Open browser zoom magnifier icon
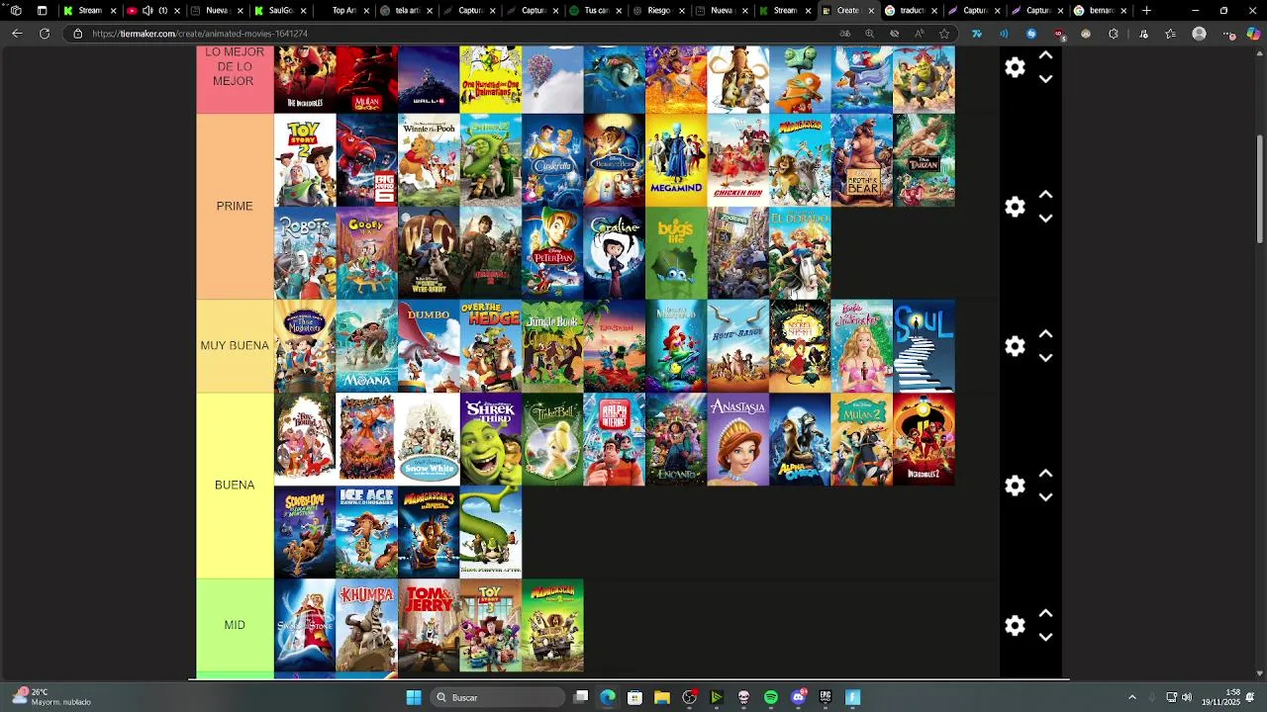1267x712 pixels. coord(869,34)
